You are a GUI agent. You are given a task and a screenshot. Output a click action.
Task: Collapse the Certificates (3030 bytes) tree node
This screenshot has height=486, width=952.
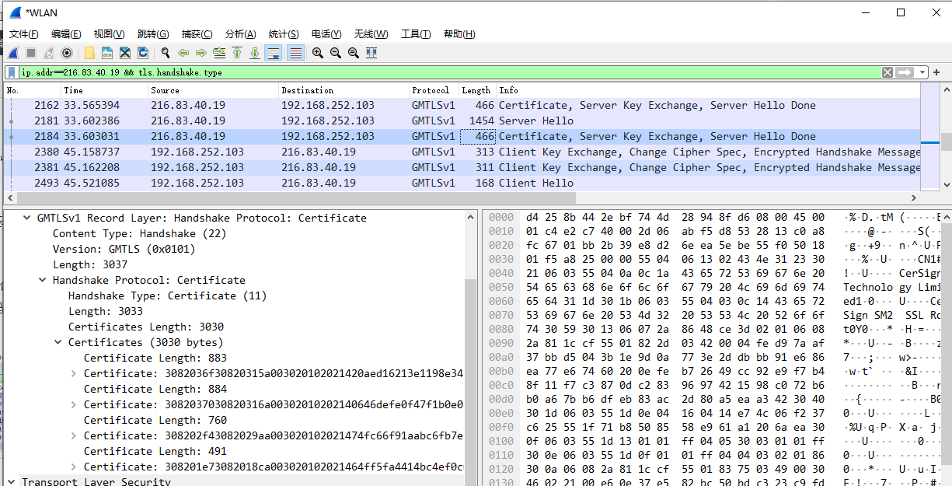click(x=58, y=342)
